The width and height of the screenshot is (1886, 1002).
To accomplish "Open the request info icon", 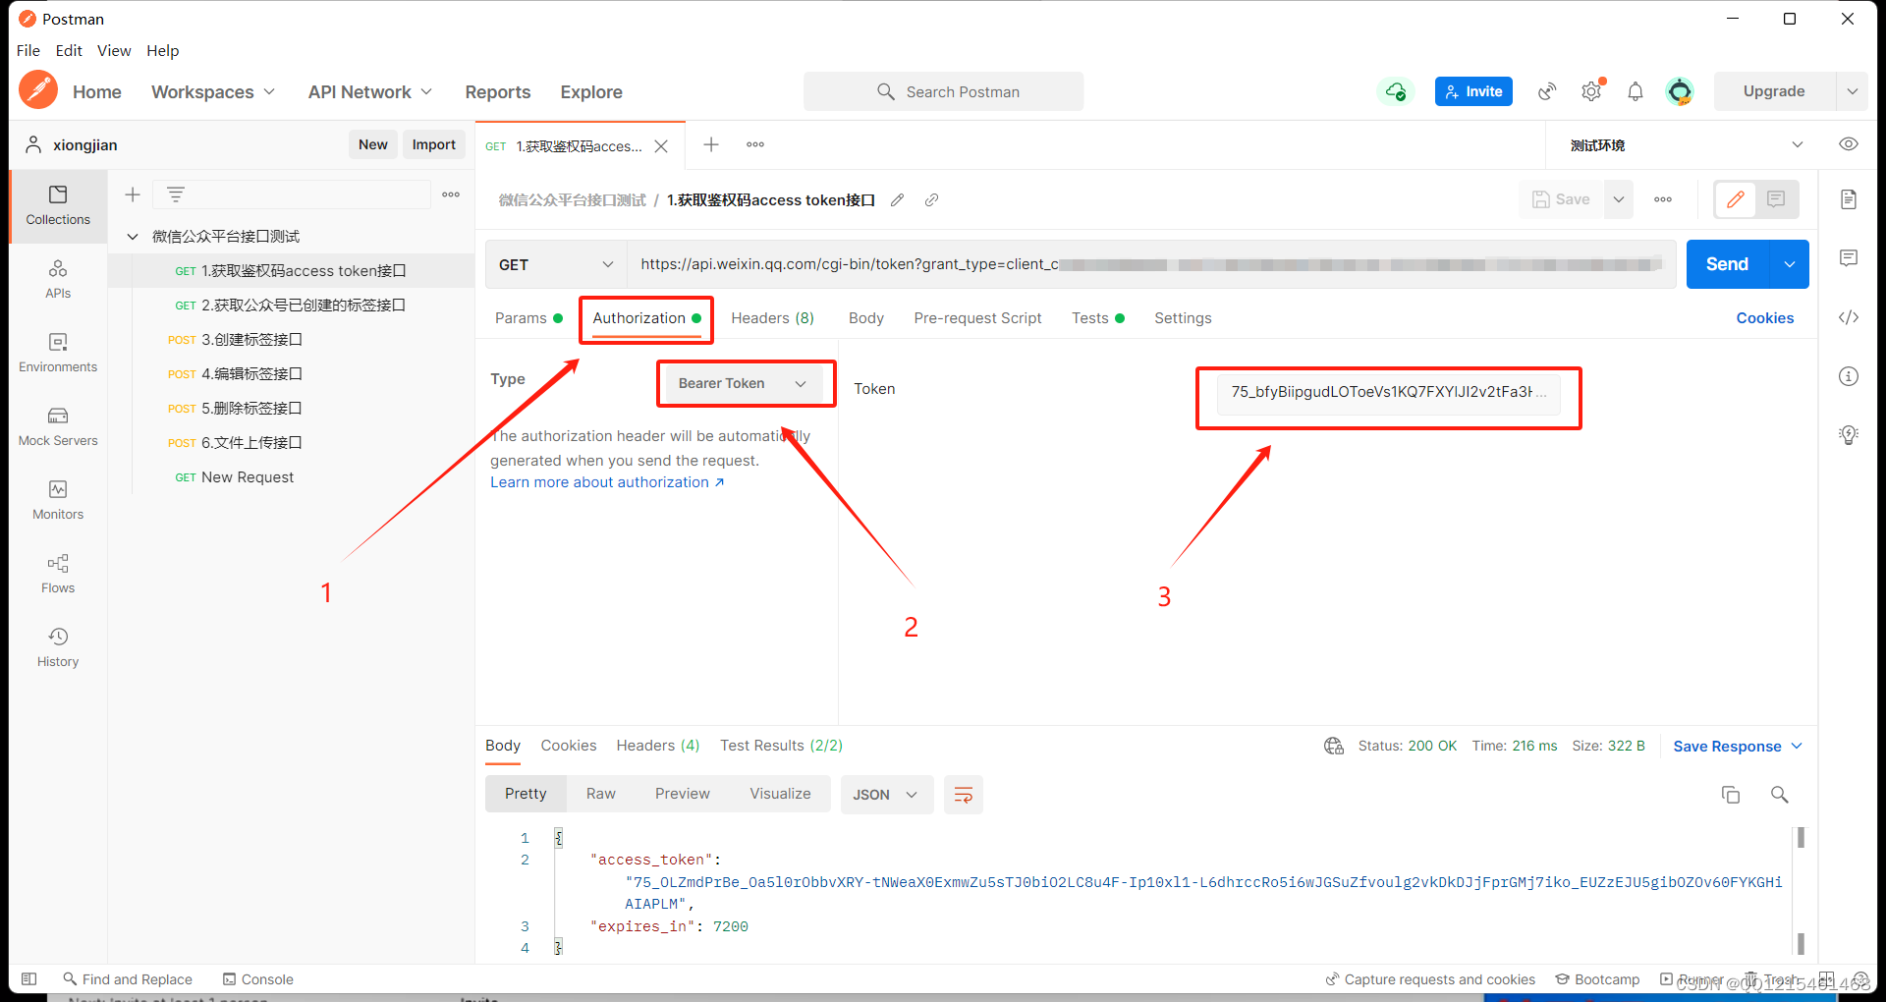I will [1849, 376].
